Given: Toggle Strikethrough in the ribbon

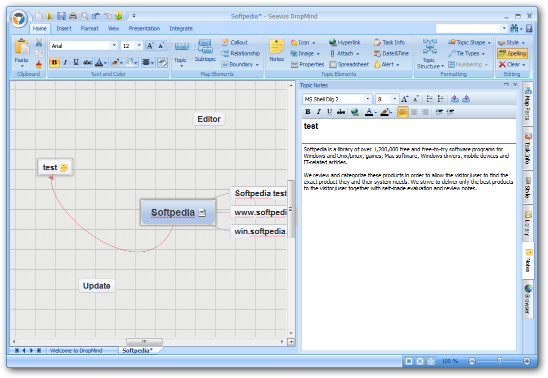Looking at the screenshot, I should [x=87, y=62].
